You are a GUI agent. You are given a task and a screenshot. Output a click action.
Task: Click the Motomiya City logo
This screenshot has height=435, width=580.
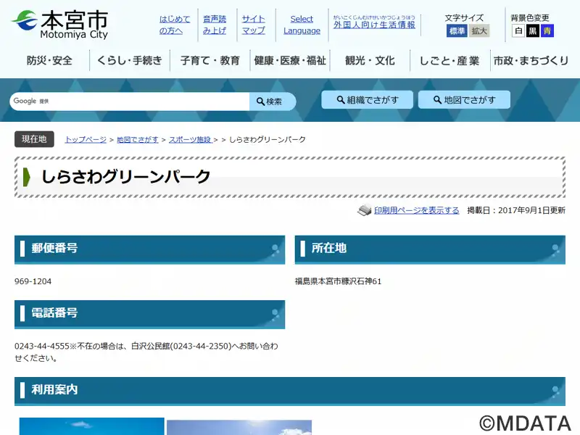click(x=59, y=25)
